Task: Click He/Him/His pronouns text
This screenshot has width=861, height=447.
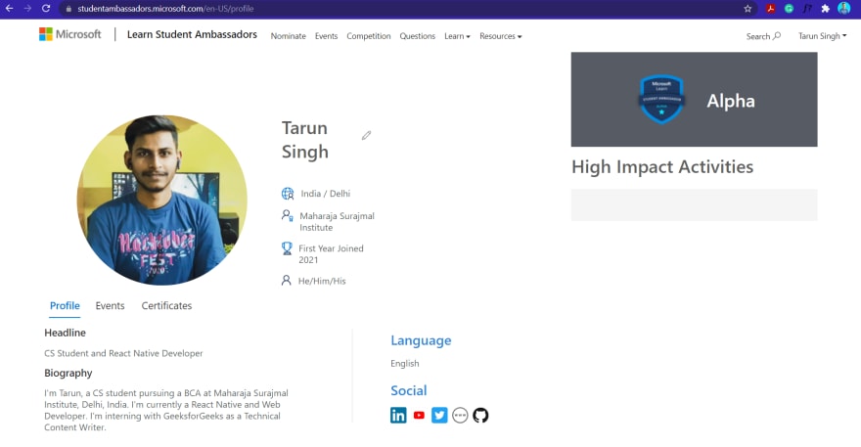Action: (322, 281)
